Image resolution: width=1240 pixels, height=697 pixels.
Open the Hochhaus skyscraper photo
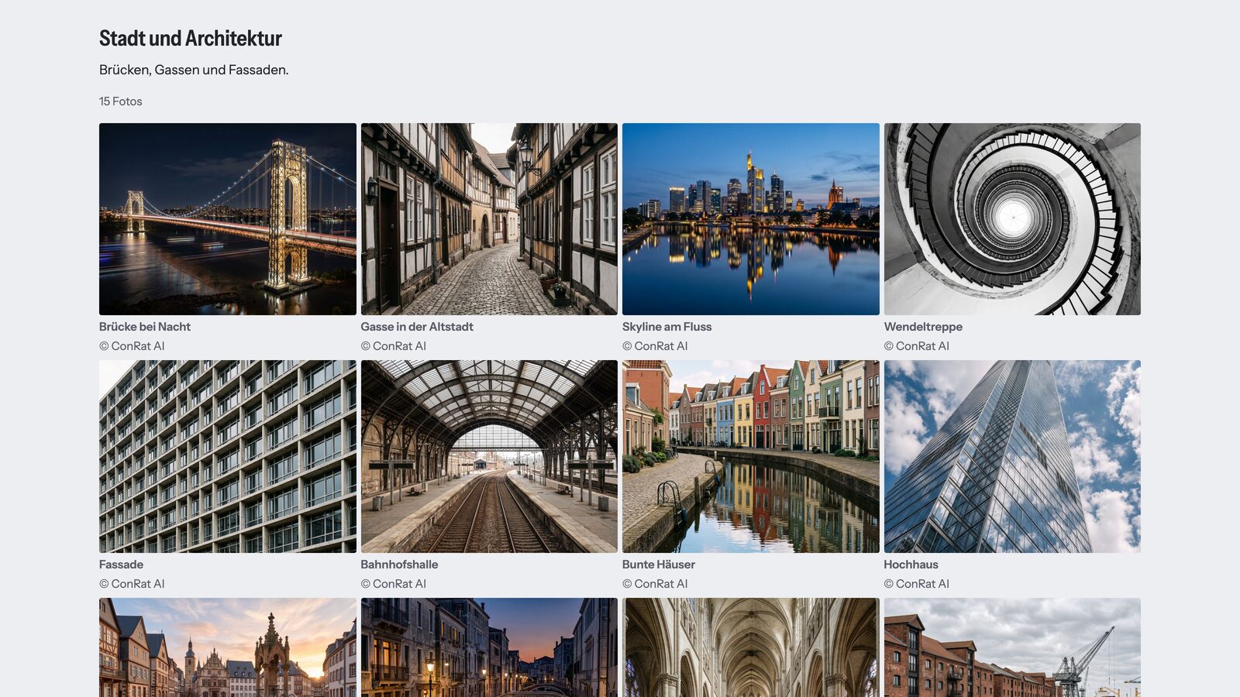click(x=1012, y=456)
